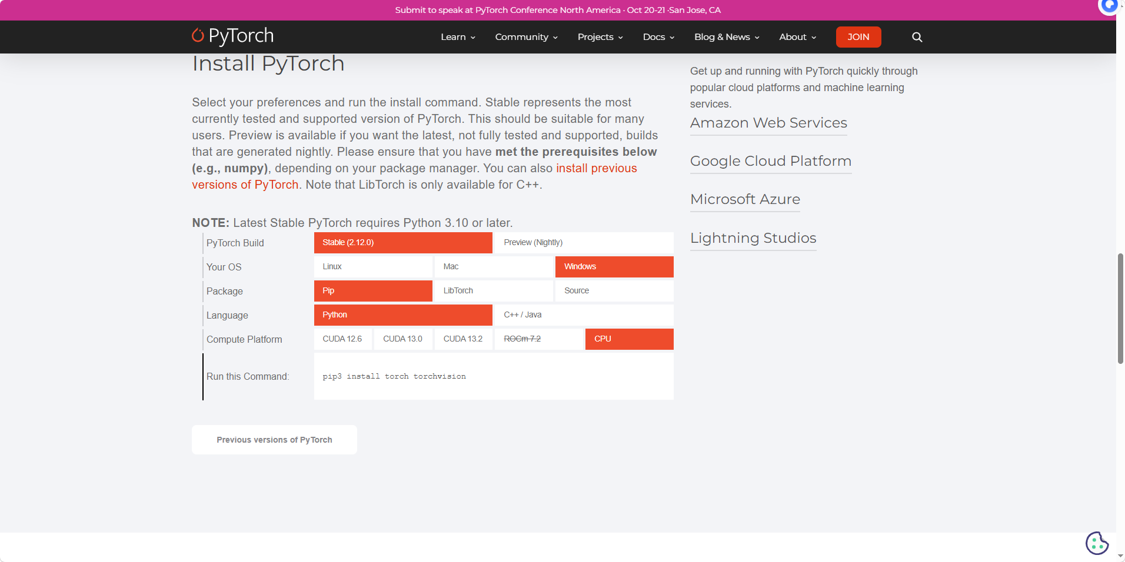Click the Language row label
The width and height of the screenshot is (1125, 562).
[x=227, y=315]
